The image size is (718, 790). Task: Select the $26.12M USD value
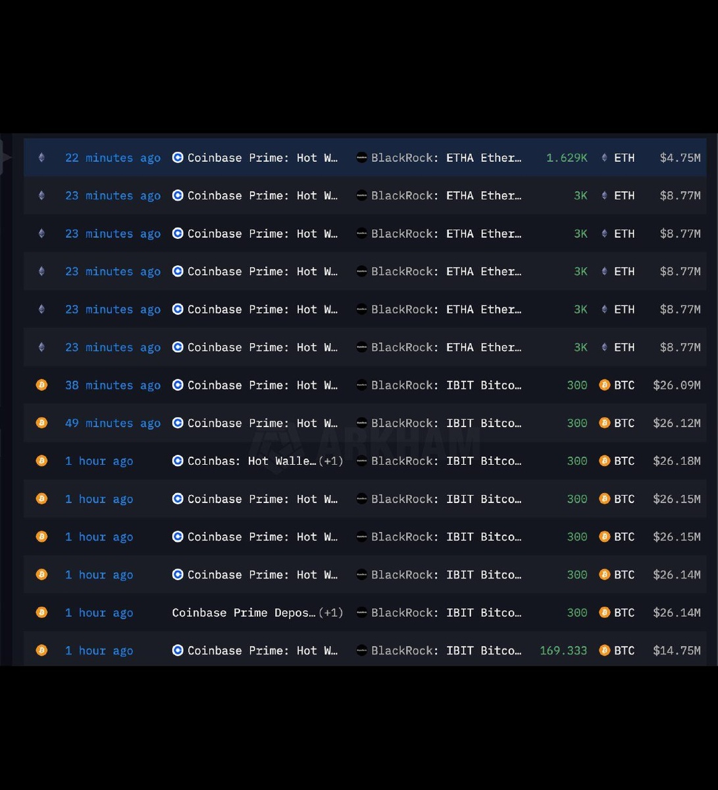pyautogui.click(x=677, y=423)
